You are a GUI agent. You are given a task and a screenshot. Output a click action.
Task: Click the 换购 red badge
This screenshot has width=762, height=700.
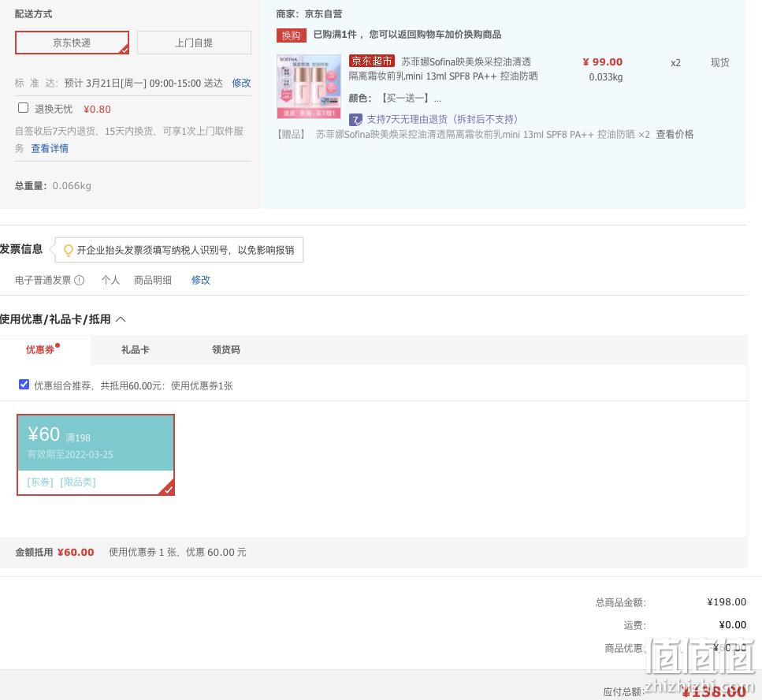pos(291,35)
